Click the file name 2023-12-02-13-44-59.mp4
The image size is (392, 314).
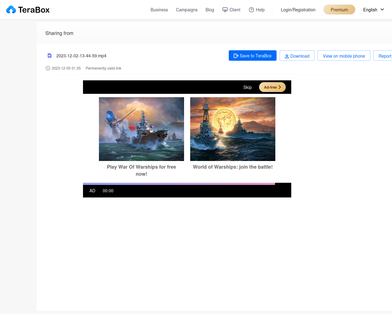81,56
